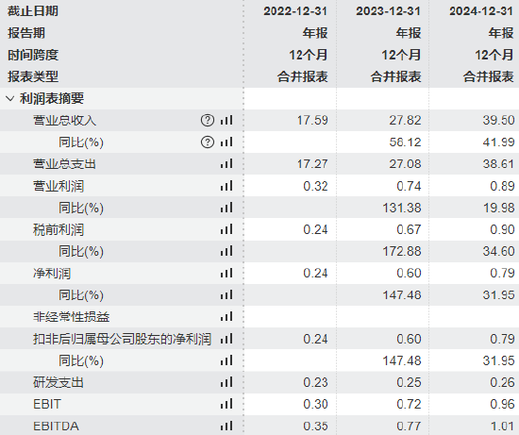Select the 研发支出 row label
Image resolution: width=519 pixels, height=435 pixels.
coord(59,382)
